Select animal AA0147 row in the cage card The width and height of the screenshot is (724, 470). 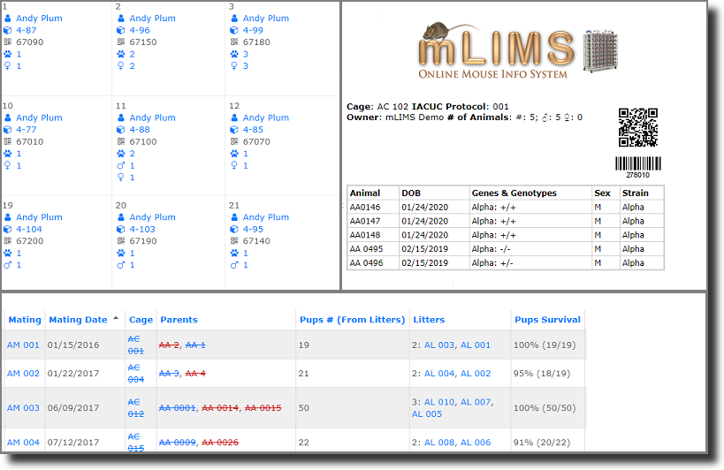coord(364,221)
